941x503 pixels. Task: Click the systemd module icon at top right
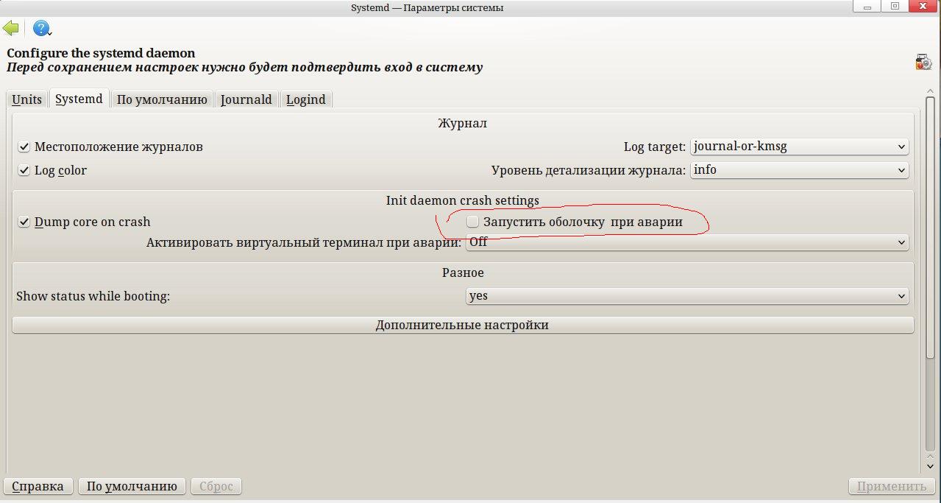(923, 62)
